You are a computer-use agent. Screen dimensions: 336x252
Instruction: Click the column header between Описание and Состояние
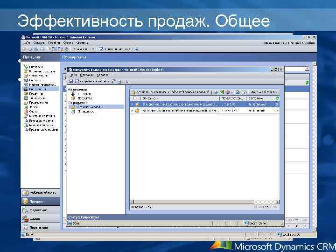click(x=233, y=98)
